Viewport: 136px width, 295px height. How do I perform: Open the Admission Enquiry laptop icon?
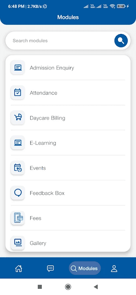[18, 67]
